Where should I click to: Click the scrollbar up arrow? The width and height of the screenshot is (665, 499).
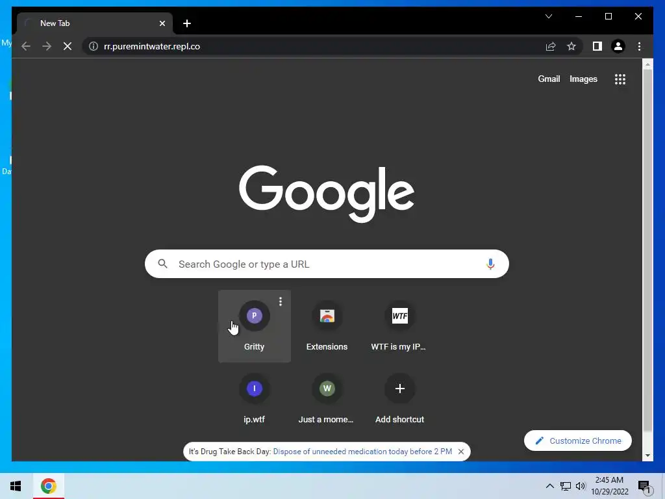[647, 64]
